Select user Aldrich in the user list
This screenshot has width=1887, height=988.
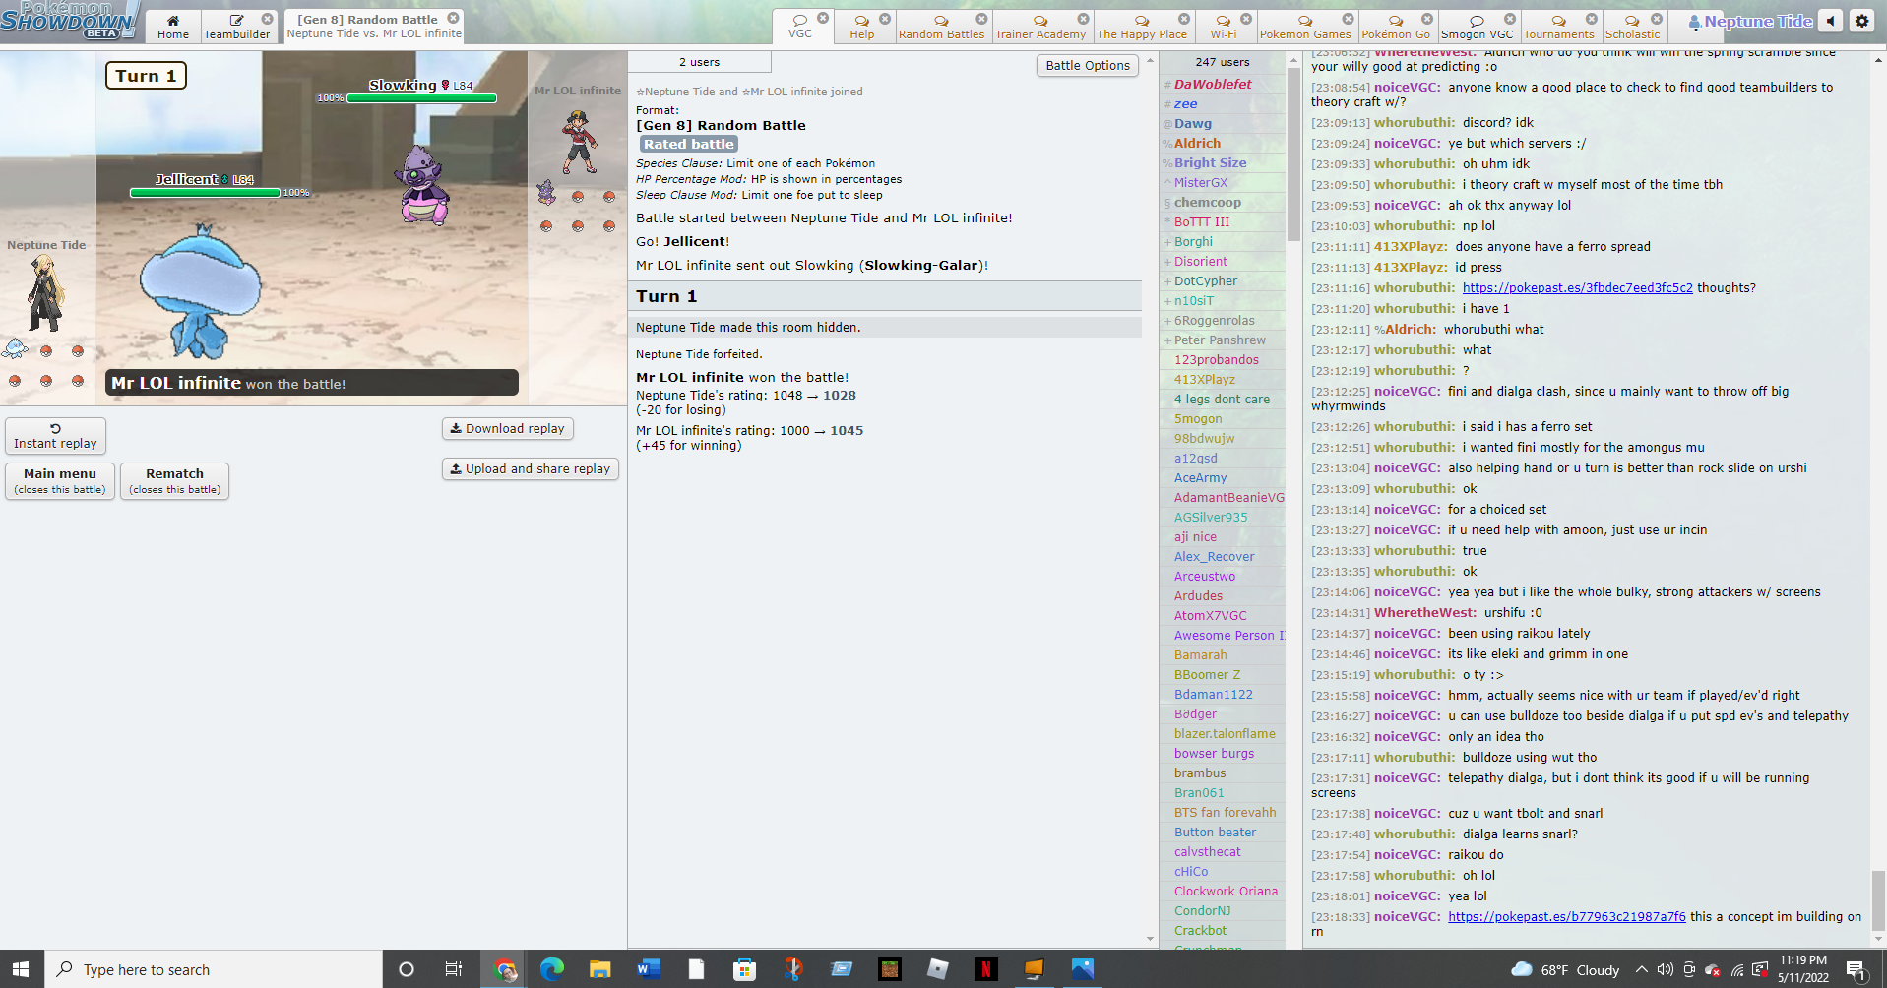1197,143
